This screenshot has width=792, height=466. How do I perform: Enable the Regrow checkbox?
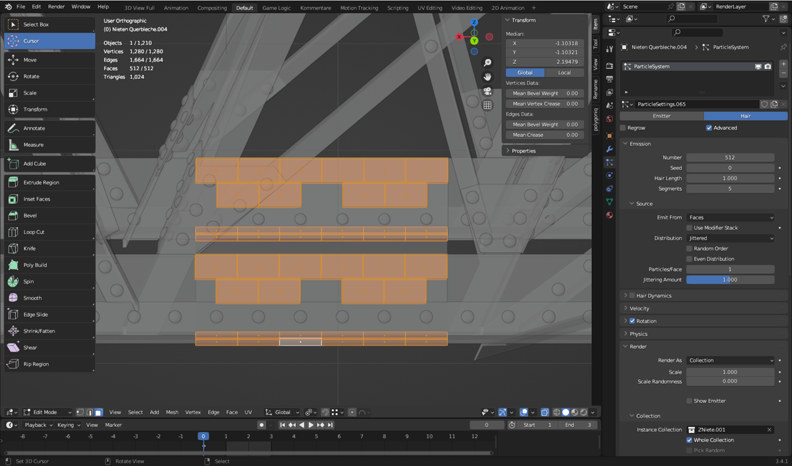623,128
